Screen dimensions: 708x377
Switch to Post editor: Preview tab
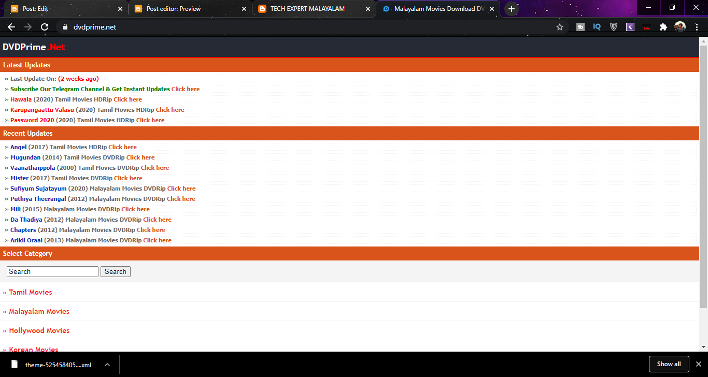[189, 9]
